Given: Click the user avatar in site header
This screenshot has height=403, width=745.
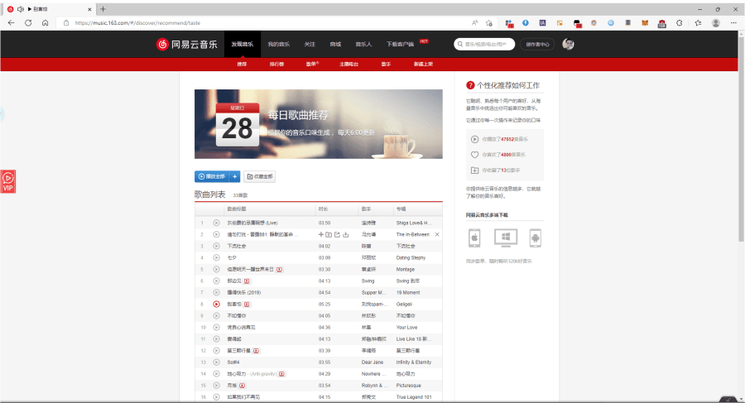Looking at the screenshot, I should 568,44.
